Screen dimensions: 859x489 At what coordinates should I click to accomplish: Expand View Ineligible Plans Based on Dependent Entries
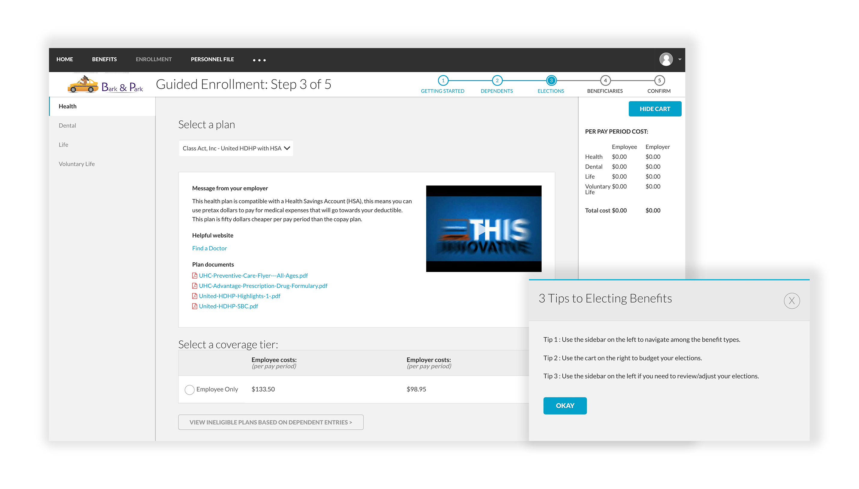point(271,422)
